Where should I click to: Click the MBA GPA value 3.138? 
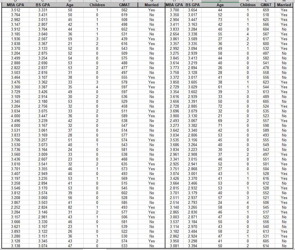tap(15, 246)
